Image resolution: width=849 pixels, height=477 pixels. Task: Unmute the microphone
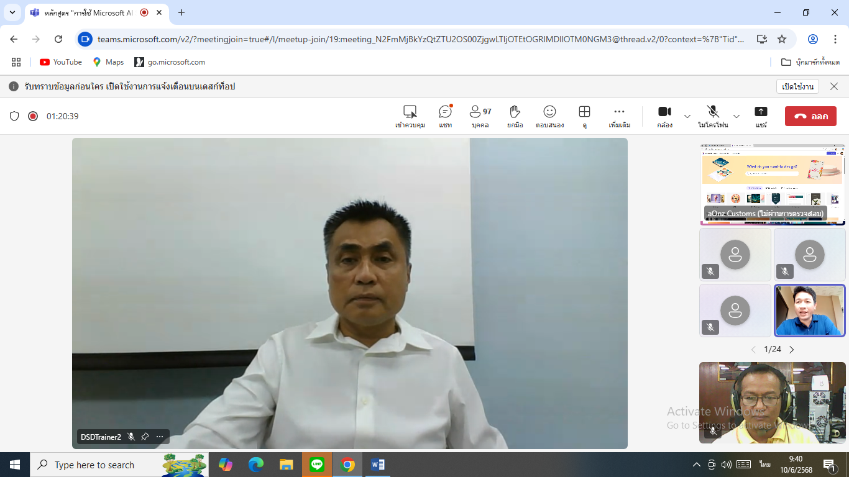pyautogui.click(x=713, y=116)
